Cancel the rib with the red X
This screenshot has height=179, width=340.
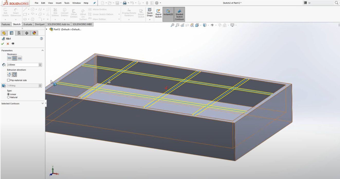8,44
